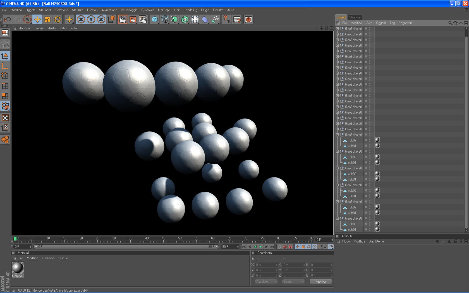Click the render active view clapperboard icon

(x=123, y=20)
